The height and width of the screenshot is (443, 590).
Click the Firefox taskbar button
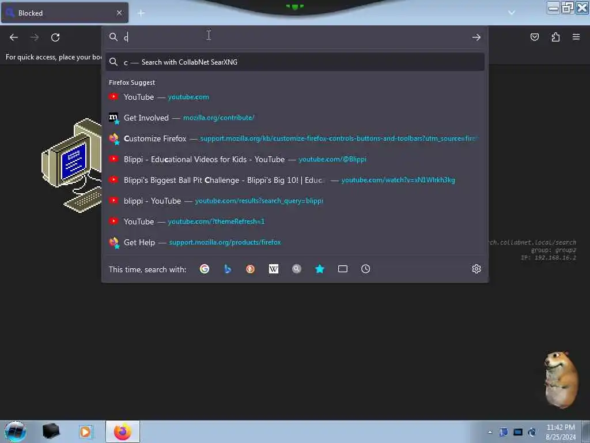point(123,431)
